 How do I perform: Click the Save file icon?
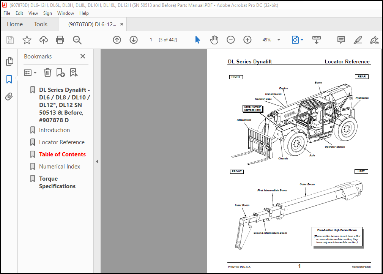coord(10,40)
